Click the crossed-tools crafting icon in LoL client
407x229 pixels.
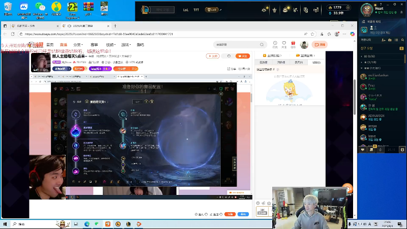pyautogui.click(x=295, y=10)
